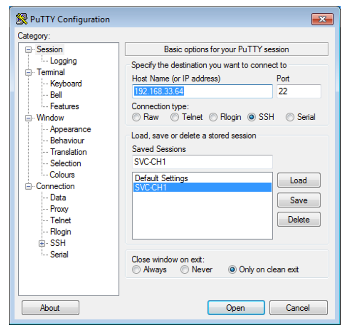The image size is (348, 329).
Task: Open the SSH category in tree
Action: (58, 243)
